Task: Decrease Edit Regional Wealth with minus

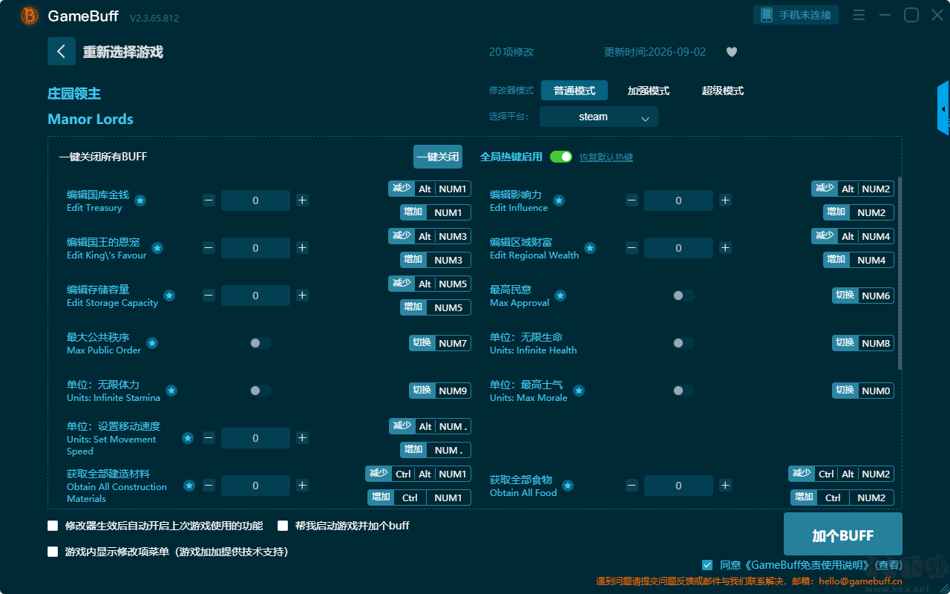Action: click(632, 248)
